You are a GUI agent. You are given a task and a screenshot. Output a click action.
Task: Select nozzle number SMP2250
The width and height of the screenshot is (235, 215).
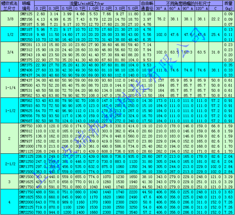point(26,212)
